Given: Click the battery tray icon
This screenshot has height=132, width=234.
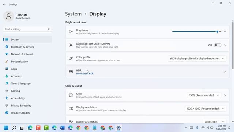Looking at the screenshot, I should click(212, 128).
